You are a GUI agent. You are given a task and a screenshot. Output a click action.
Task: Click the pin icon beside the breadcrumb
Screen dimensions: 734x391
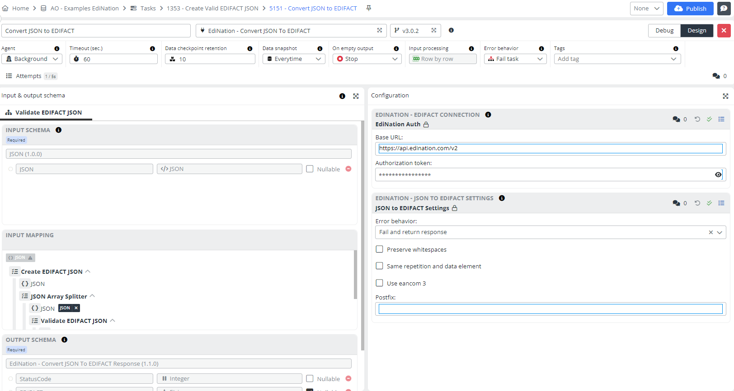pos(369,8)
